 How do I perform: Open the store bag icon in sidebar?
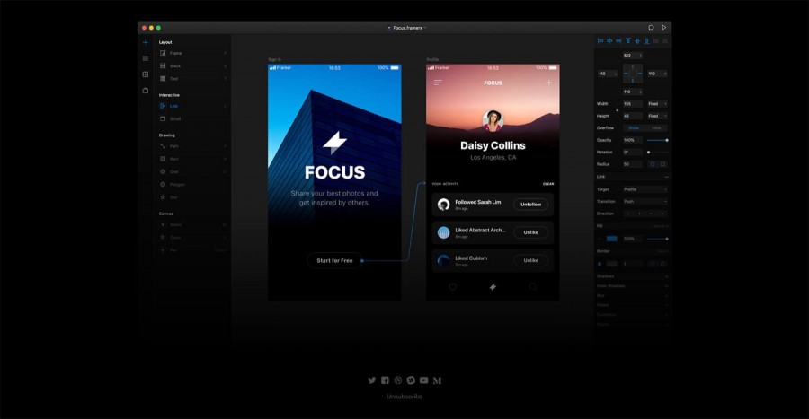pyautogui.click(x=146, y=91)
